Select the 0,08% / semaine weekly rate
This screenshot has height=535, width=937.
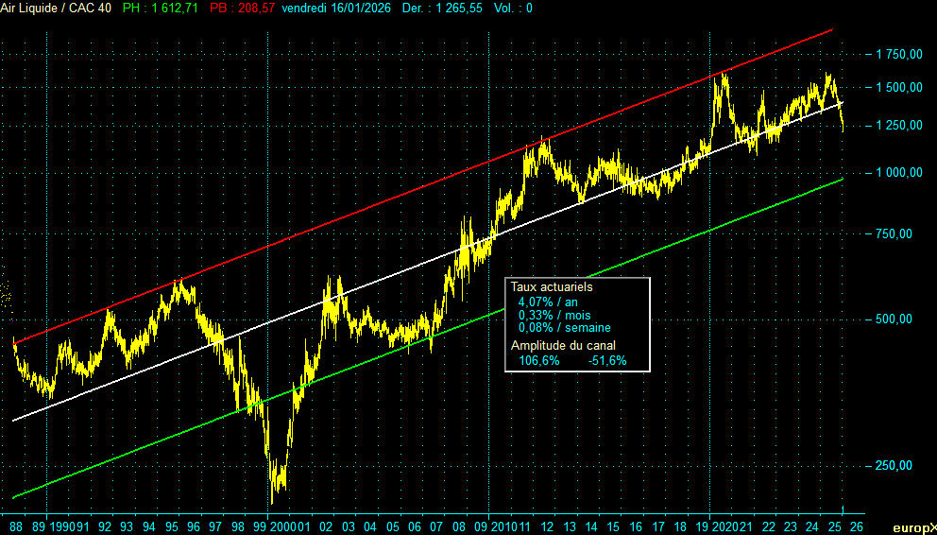pos(565,328)
